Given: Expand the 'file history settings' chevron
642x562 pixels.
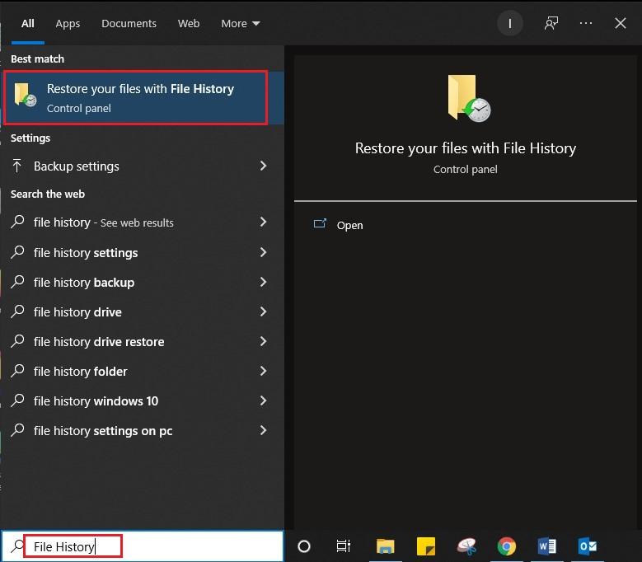Looking at the screenshot, I should [263, 252].
